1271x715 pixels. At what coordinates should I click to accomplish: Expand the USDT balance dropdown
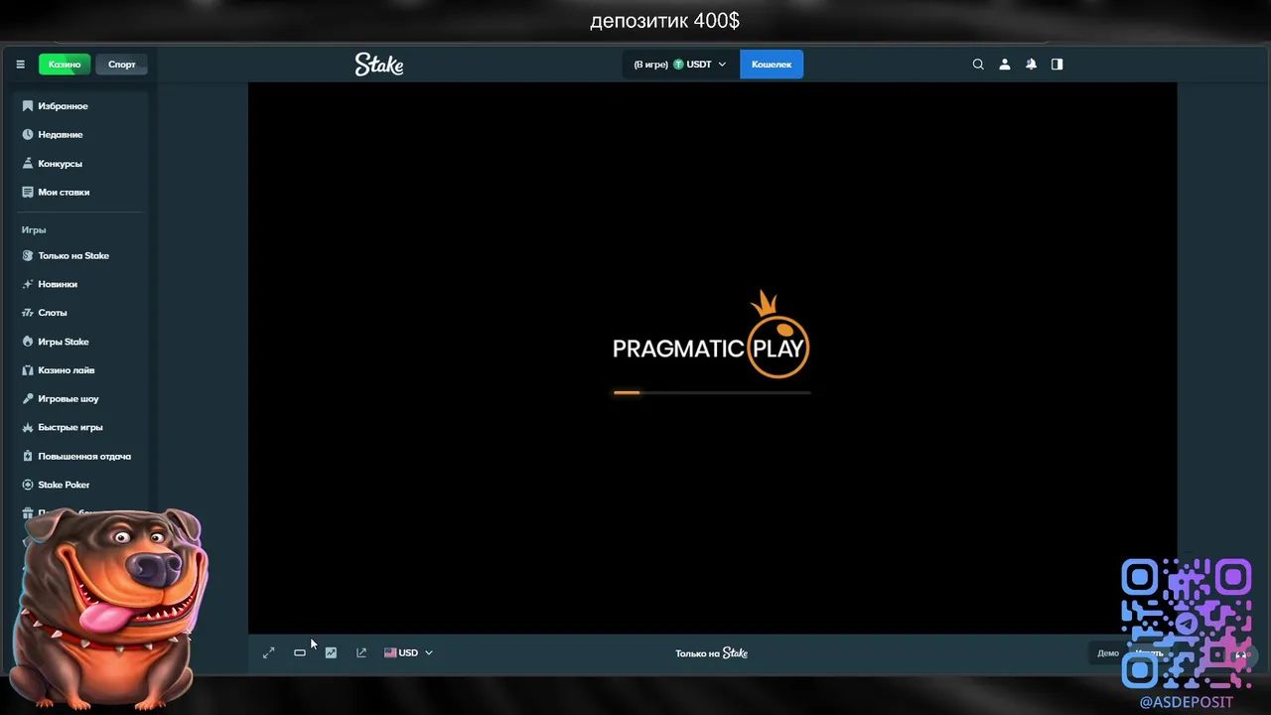pos(680,65)
